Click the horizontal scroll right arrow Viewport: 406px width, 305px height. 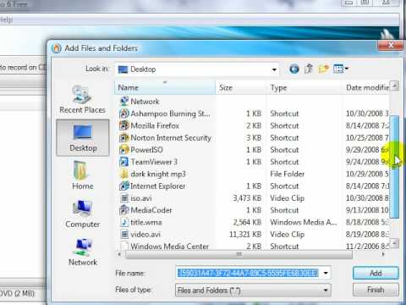383,254
